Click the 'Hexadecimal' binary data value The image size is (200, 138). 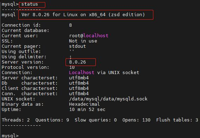[84, 104]
